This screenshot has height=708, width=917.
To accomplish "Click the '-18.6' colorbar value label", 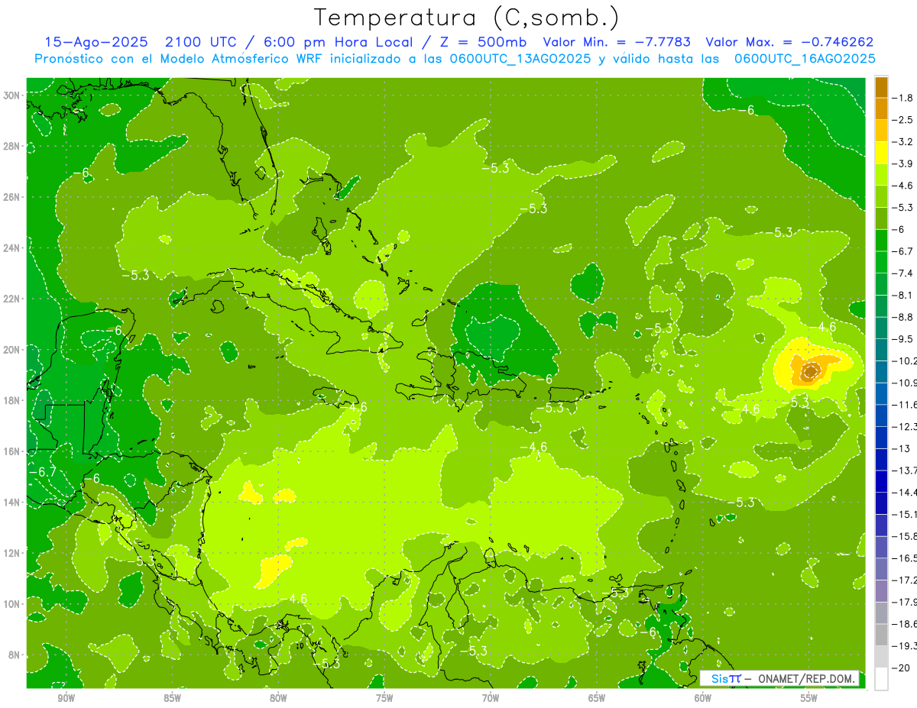I will [905, 624].
